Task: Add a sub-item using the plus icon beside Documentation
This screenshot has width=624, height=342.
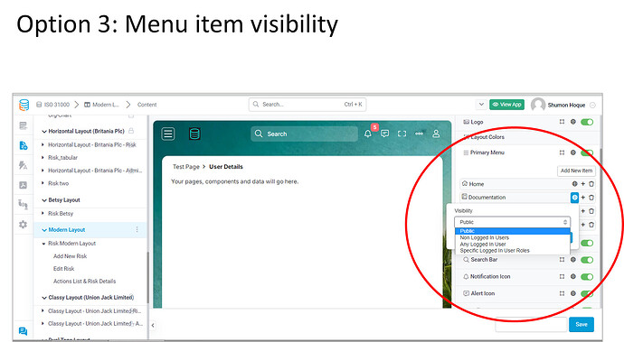Action: point(583,198)
